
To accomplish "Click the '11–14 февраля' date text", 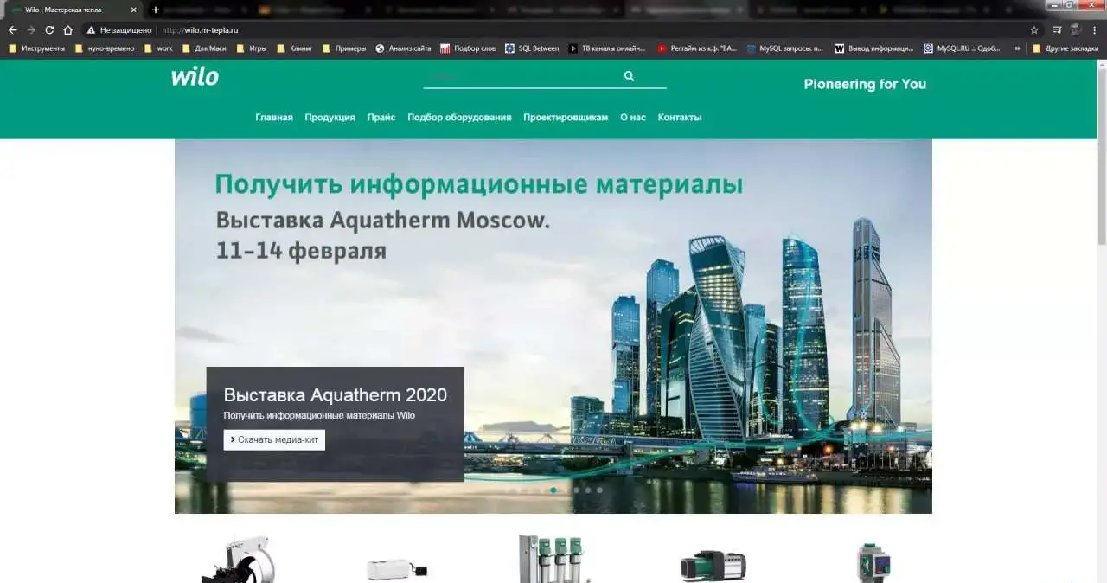I will [x=301, y=251].
